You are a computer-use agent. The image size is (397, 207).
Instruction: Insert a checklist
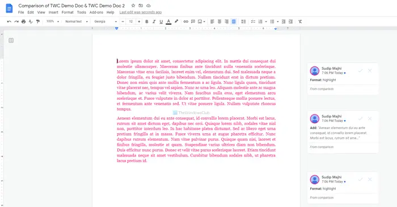pyautogui.click(x=253, y=22)
